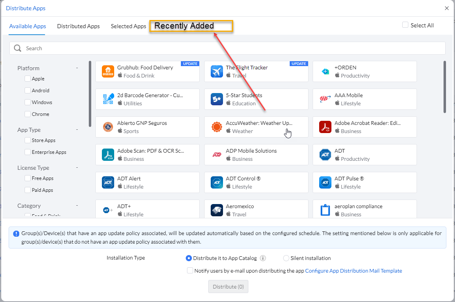
Task: Click the search magnifier icon
Action: 18,48
